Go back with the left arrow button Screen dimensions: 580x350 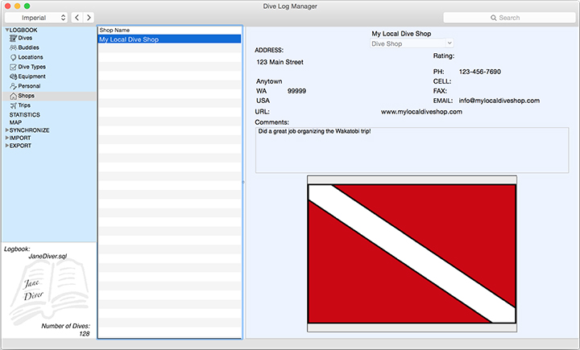pyautogui.click(x=77, y=17)
